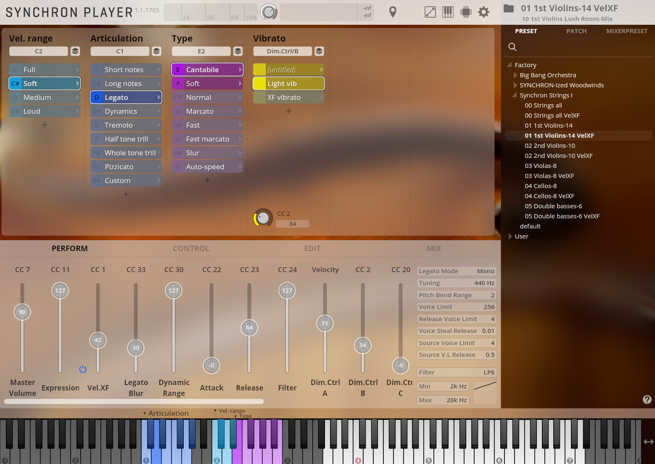The height and width of the screenshot is (464, 655).
Task: Click the Vel. range C2 key field
Action: click(x=39, y=51)
